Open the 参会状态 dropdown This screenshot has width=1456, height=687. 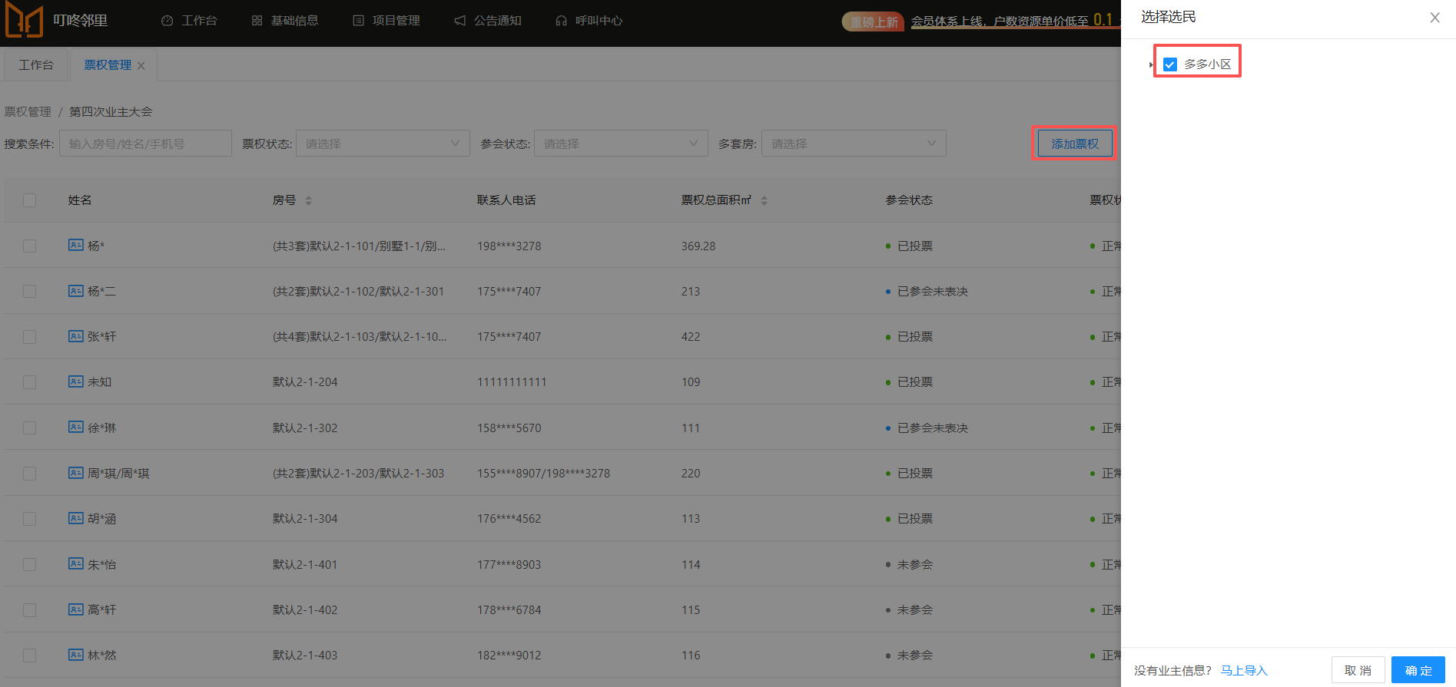click(x=621, y=144)
